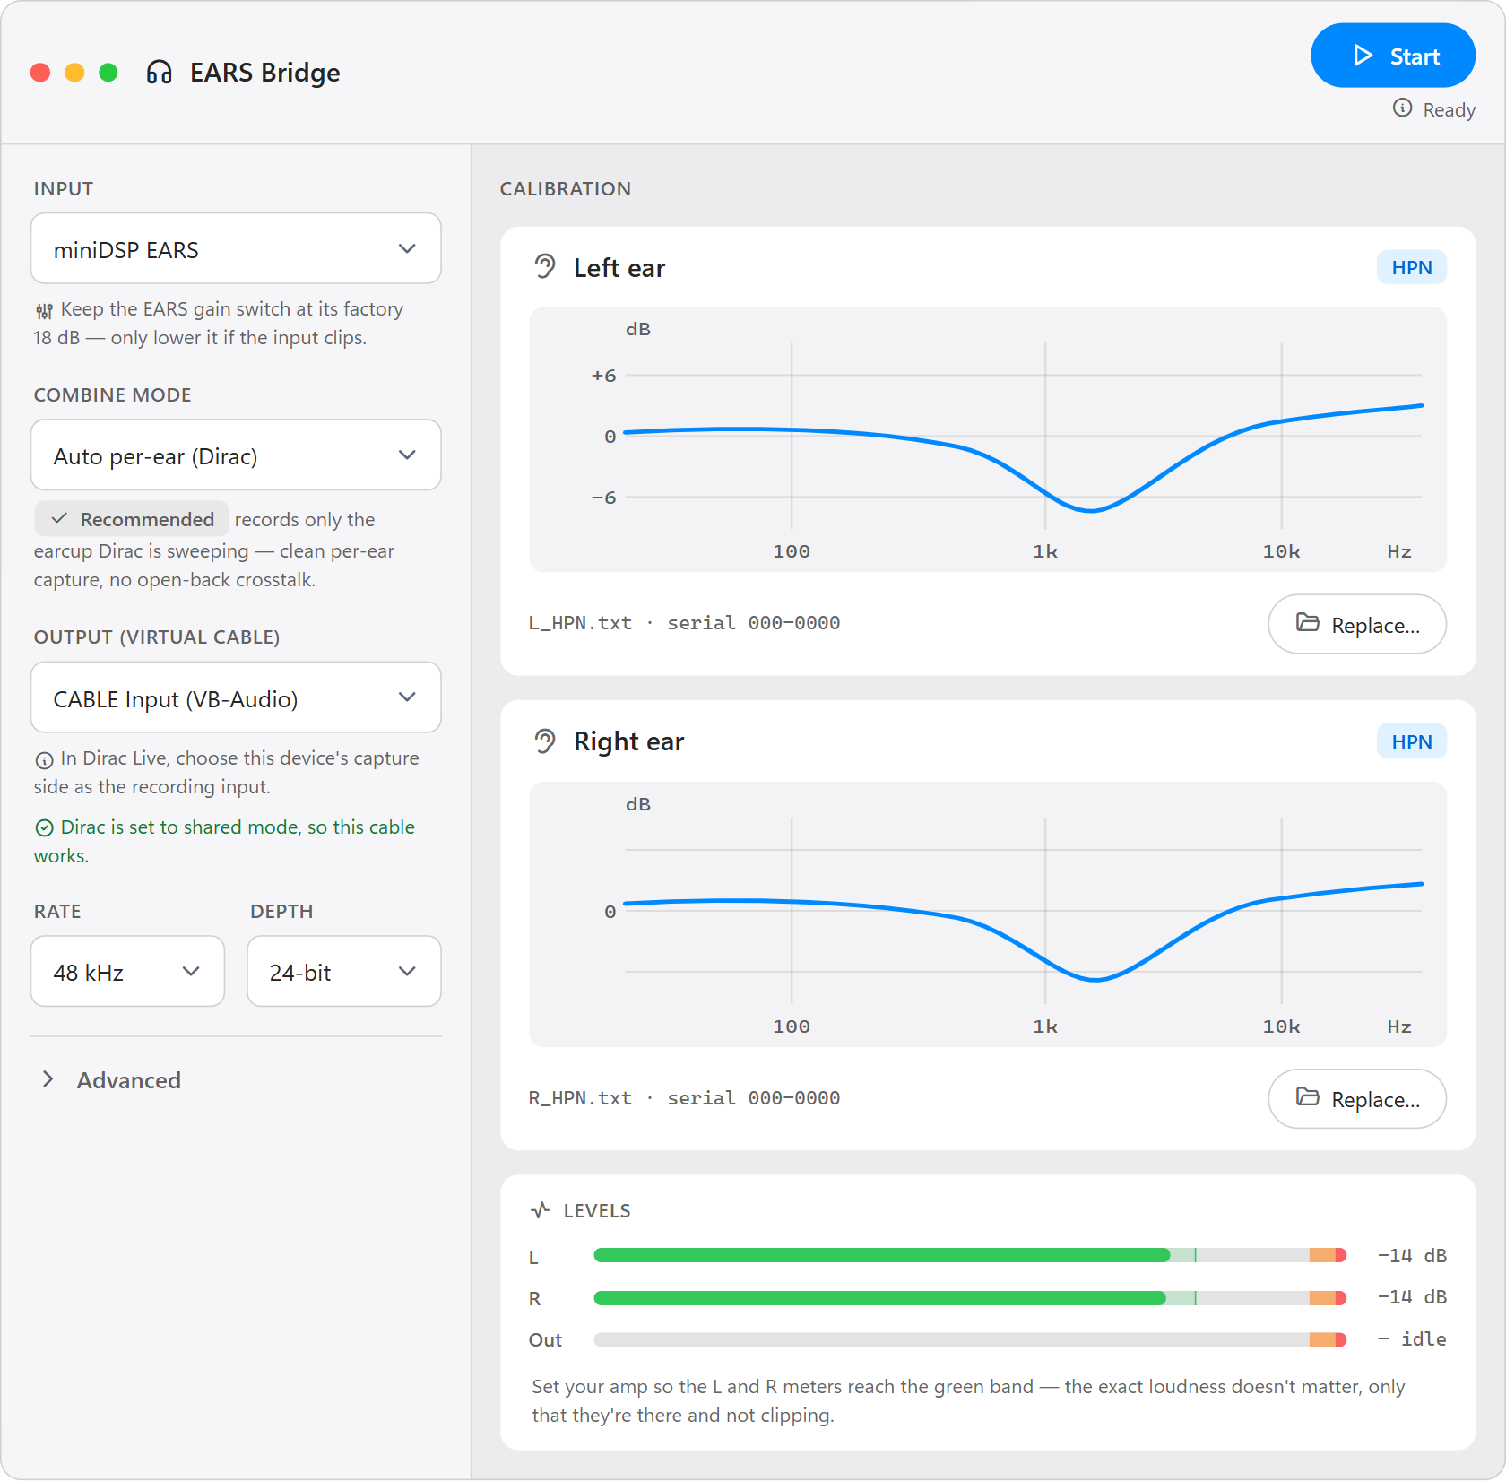This screenshot has height=1481, width=1506.
Task: Click the Recommended checkmark badge
Action: click(x=132, y=519)
